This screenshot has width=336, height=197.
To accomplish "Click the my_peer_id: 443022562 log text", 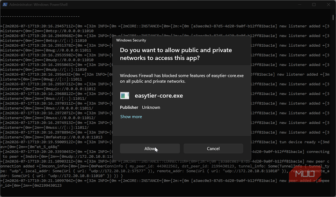I will (152, 166).
